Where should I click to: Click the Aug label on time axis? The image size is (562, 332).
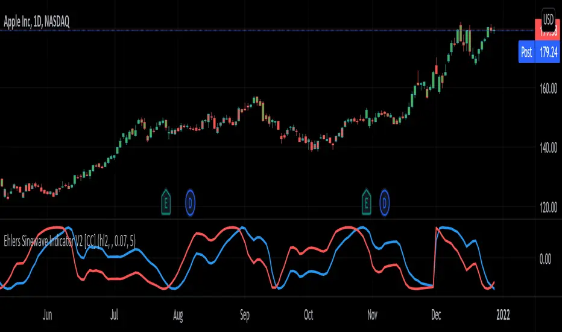coord(178,315)
